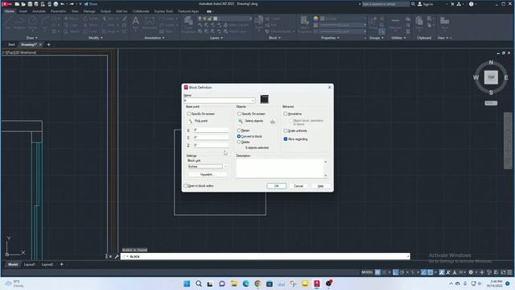Click the Undo arrow in the quick access toolbar

click(x=62, y=4)
